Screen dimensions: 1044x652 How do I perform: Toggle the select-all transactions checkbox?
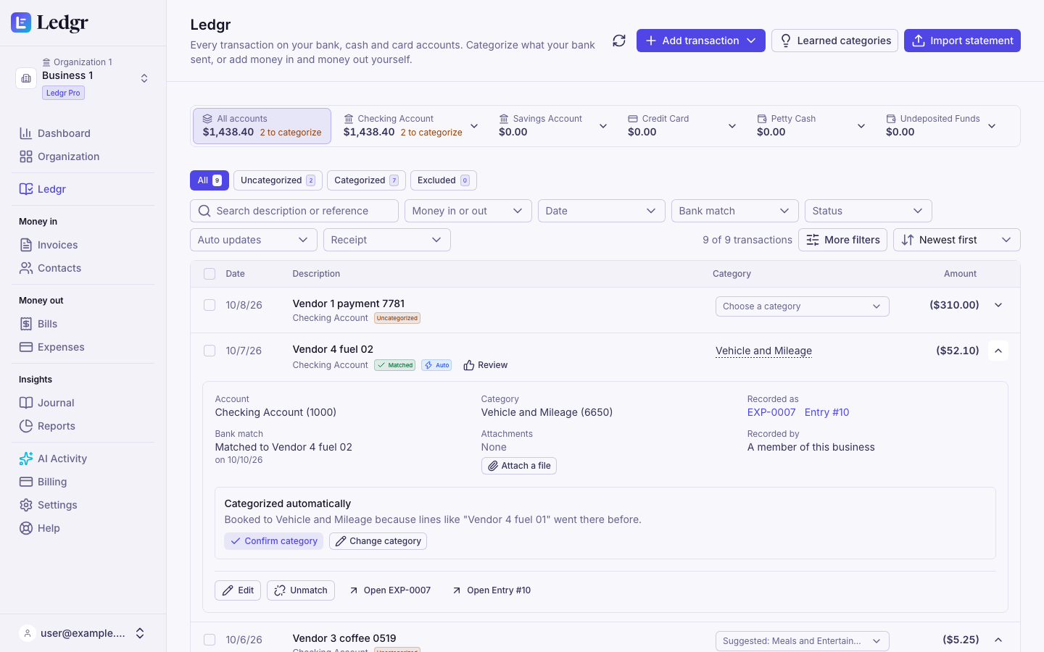pyautogui.click(x=210, y=274)
